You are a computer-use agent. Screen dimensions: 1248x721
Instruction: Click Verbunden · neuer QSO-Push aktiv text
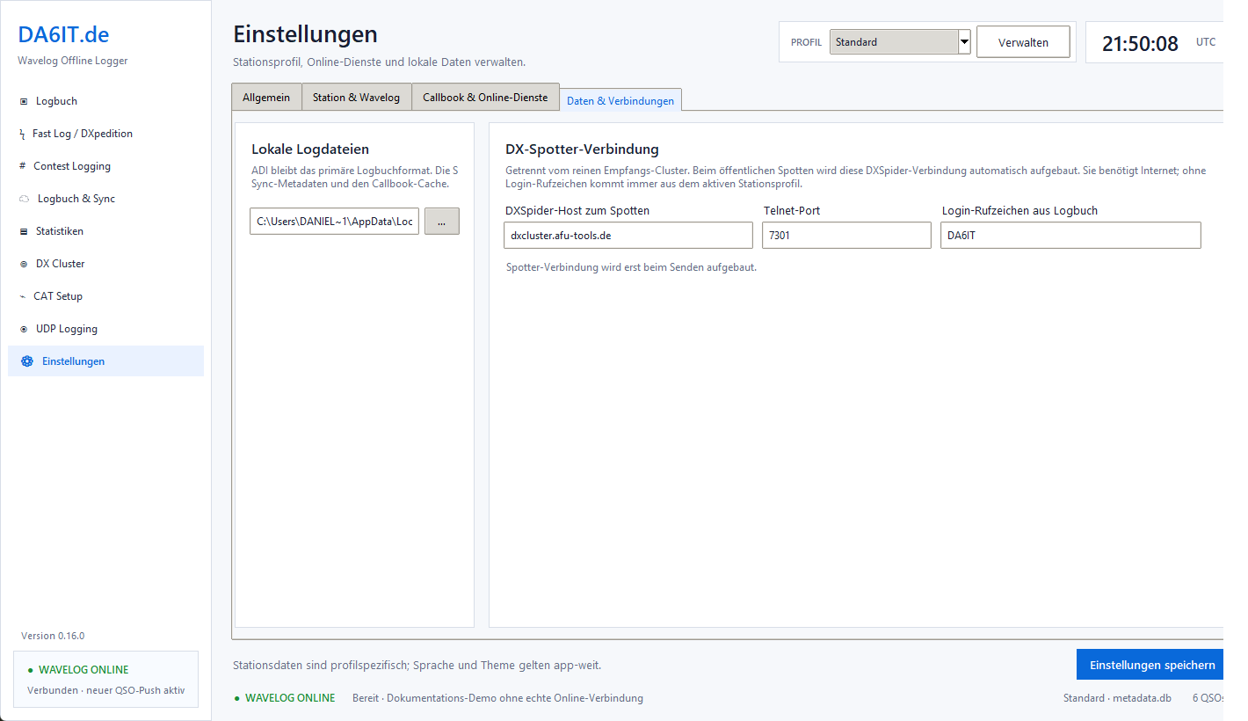[106, 690]
